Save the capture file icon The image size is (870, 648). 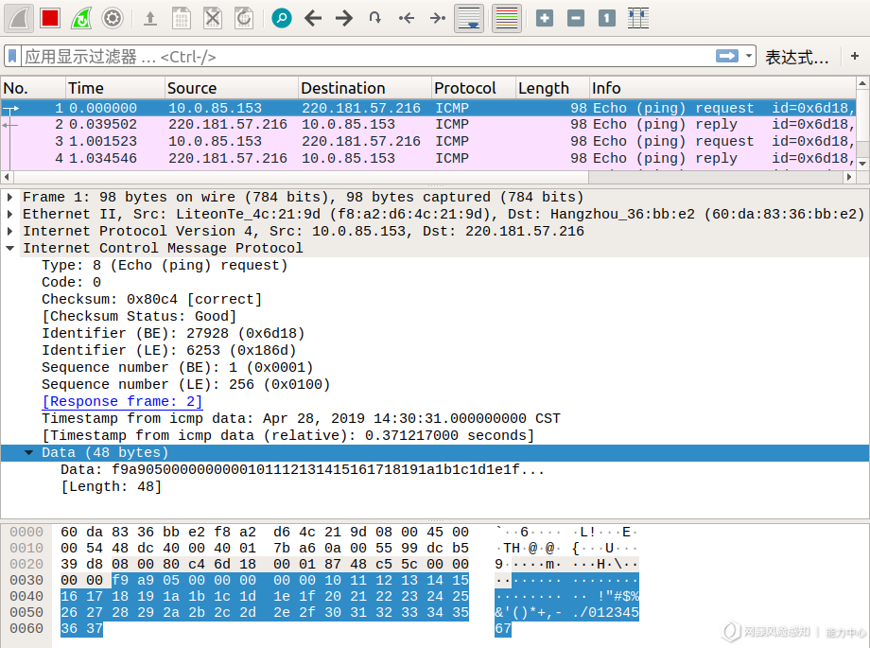[x=181, y=18]
